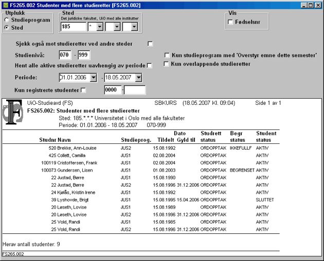Click Tildelt date 15.08.1989
The width and height of the screenshot is (324, 261).
(x=164, y=208)
